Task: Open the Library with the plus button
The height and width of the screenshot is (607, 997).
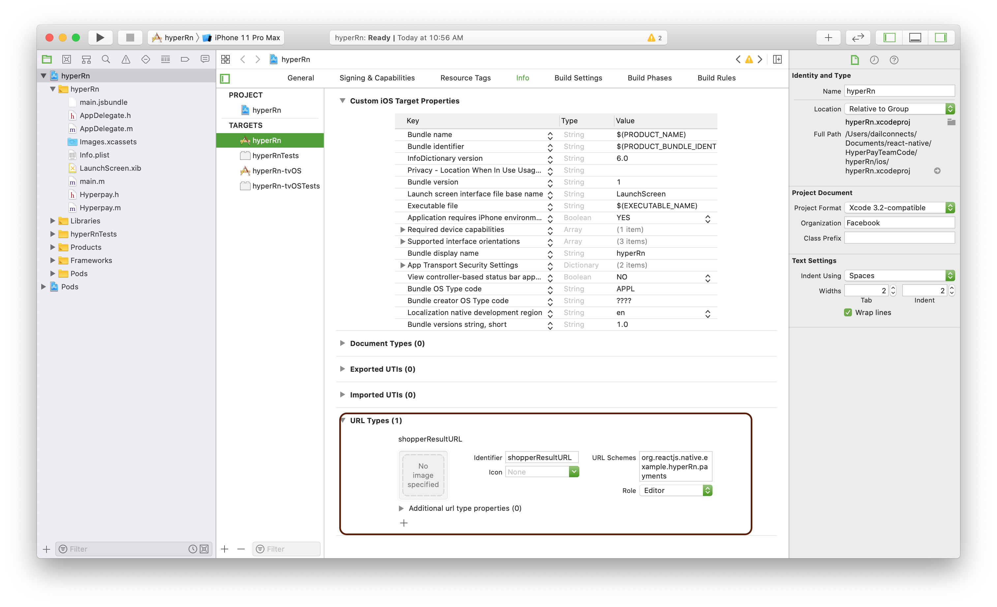Action: point(828,38)
